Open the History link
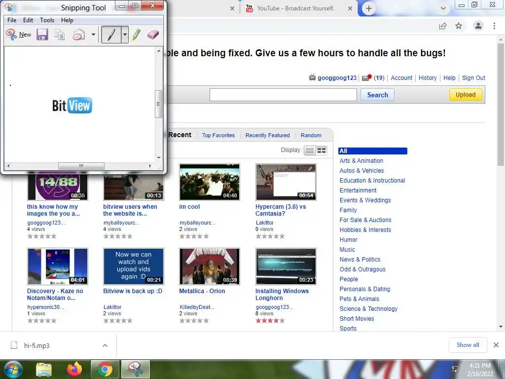505x379 pixels. click(x=428, y=77)
